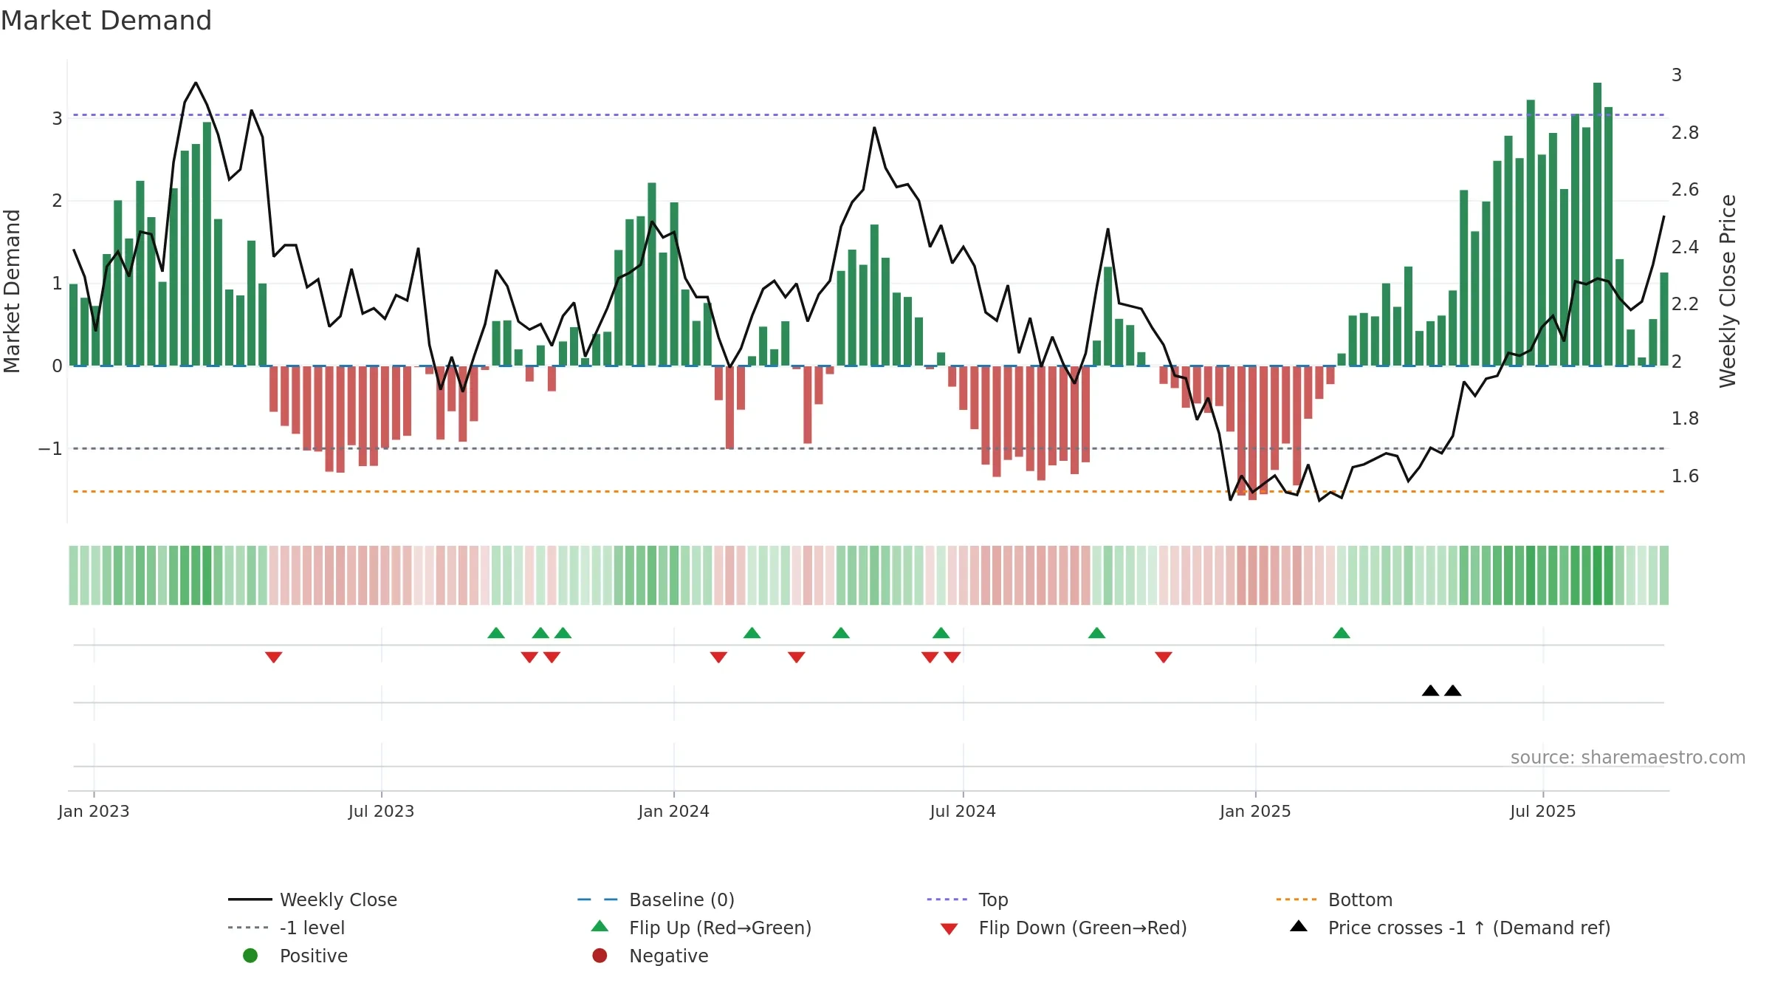Click the Jul 2023 axis label
Image resolution: width=1772 pixels, height=997 pixels.
click(x=381, y=811)
